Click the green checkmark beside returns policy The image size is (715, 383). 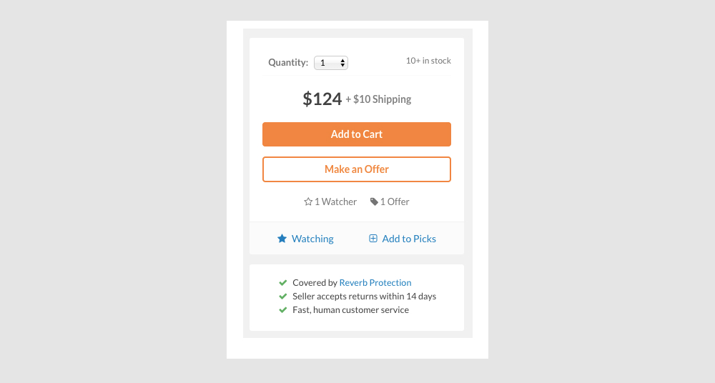pos(283,297)
